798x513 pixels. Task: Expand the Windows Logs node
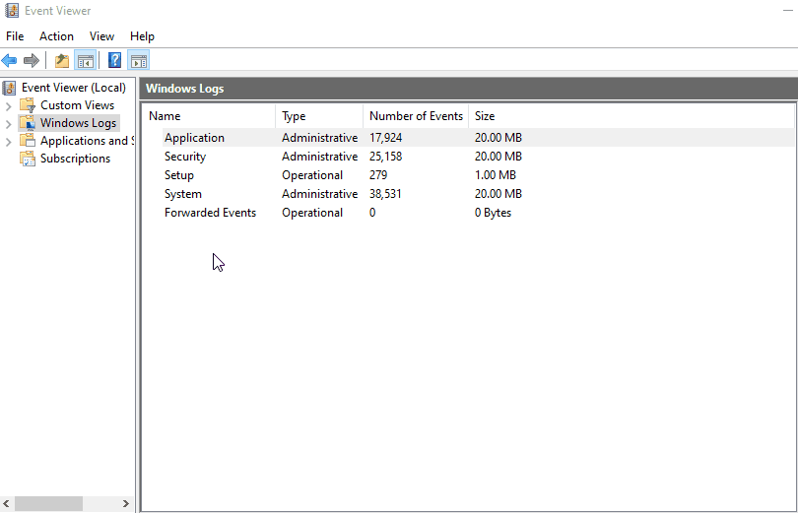click(x=8, y=123)
